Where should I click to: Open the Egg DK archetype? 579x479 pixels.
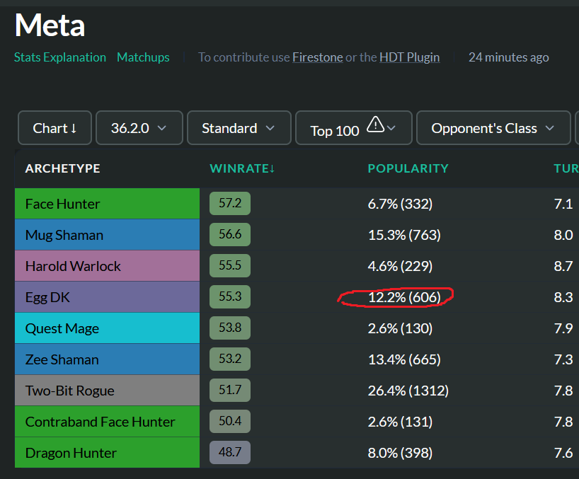[x=107, y=297]
